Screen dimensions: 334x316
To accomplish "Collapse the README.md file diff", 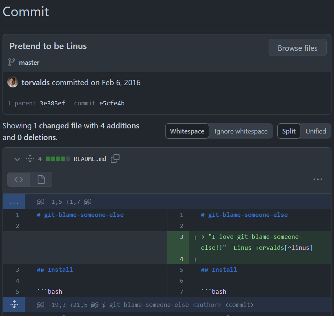I will [17, 159].
